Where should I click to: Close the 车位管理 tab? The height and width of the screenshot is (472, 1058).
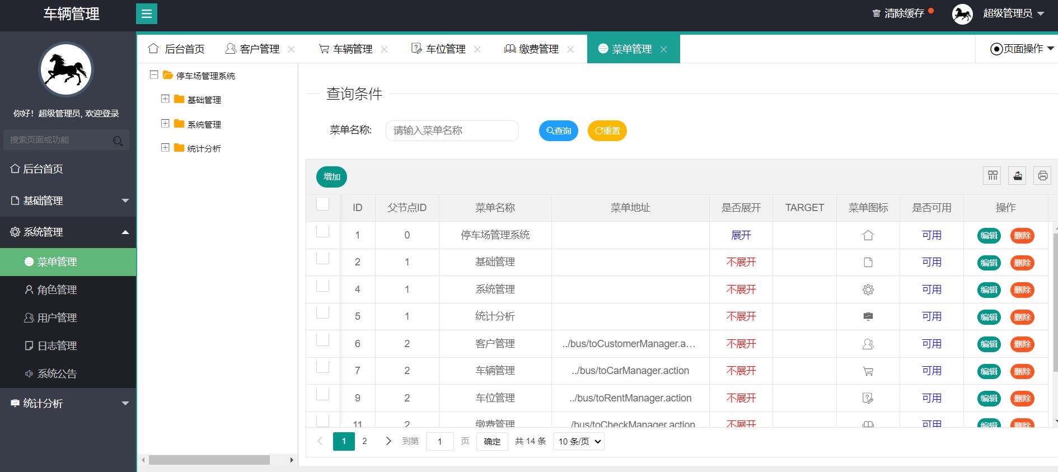tap(477, 49)
